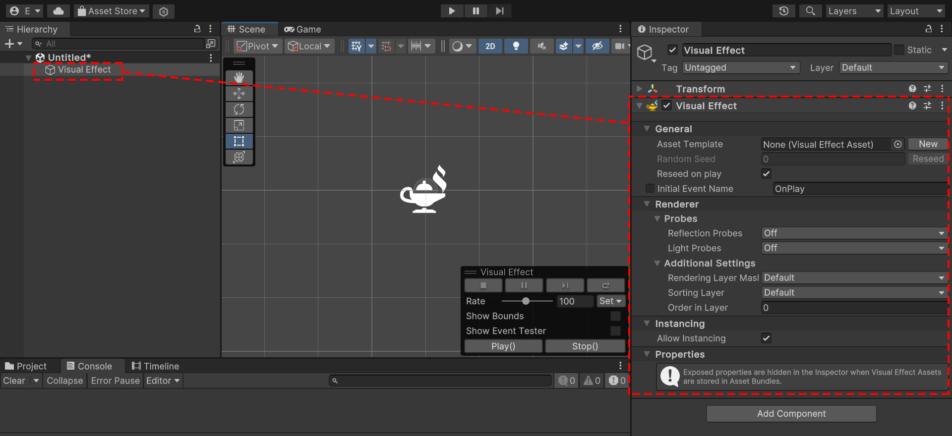Select the Move tool in scene toolbar
This screenshot has height=436, width=952.
(239, 94)
